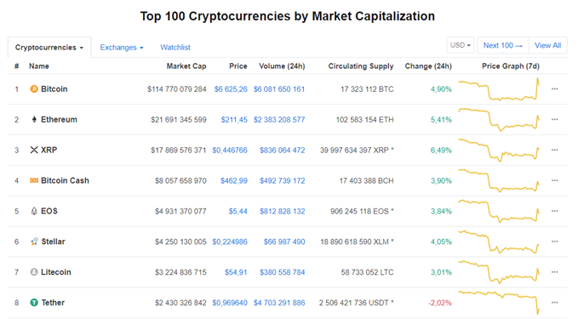Go to Next 100 cryptocurrencies

coord(503,45)
